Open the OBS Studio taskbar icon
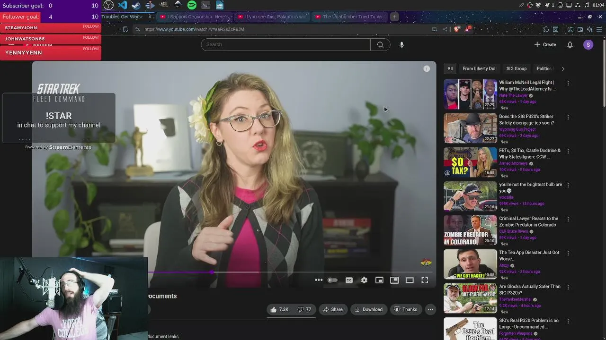Screen dimensions: 606x340 pyautogui.click(x=108, y=5)
